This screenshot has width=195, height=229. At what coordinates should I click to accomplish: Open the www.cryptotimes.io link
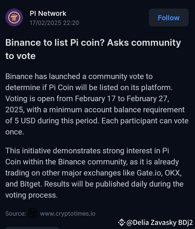67,213
